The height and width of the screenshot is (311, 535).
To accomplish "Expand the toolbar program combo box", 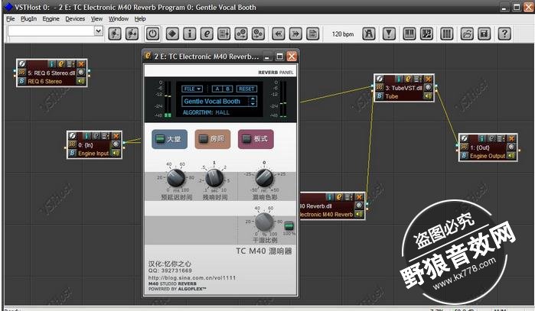I will [98, 31].
